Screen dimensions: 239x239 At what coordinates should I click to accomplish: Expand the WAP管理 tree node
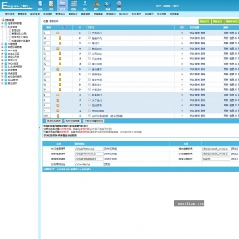tap(3, 80)
